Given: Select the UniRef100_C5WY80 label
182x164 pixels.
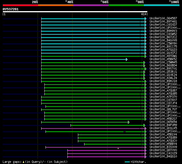Looking at the screenshot, I should click(x=163, y=44).
